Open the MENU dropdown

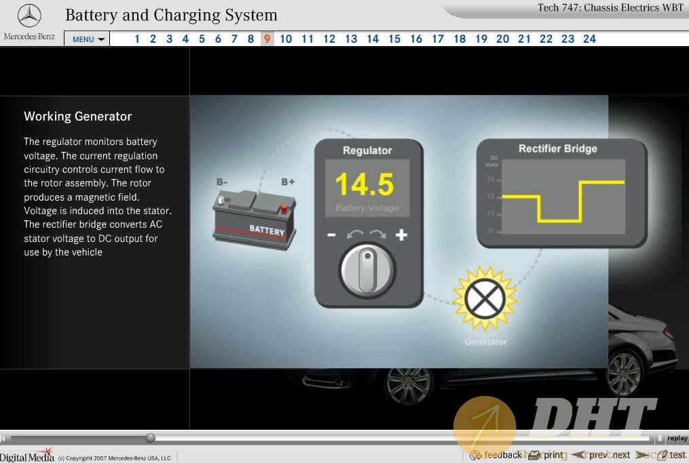point(87,39)
